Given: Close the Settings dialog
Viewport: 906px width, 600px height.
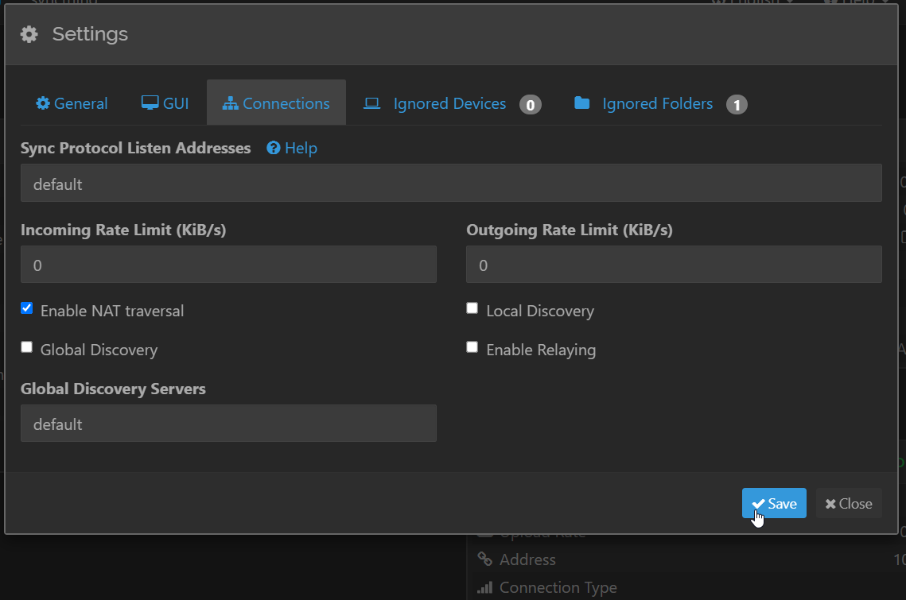Looking at the screenshot, I should (849, 503).
